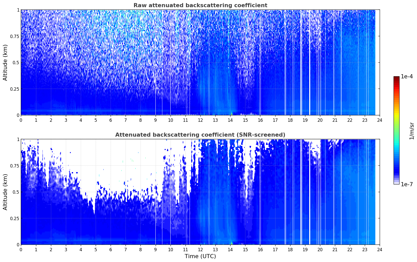Click y-axis tick "0.5" of the raw plot
The height and width of the screenshot is (262, 417).
[16, 62]
